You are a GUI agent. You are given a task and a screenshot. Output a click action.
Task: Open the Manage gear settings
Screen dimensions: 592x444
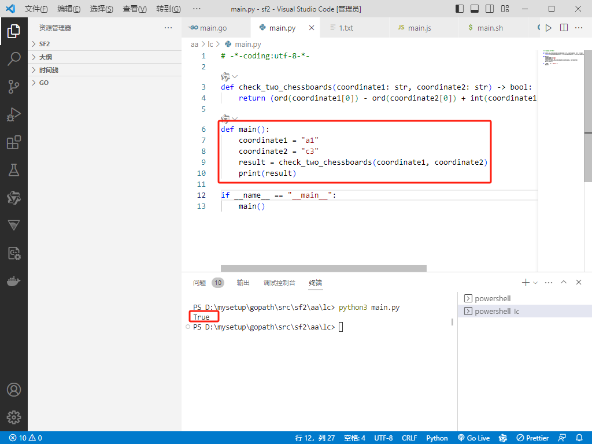pyautogui.click(x=14, y=417)
